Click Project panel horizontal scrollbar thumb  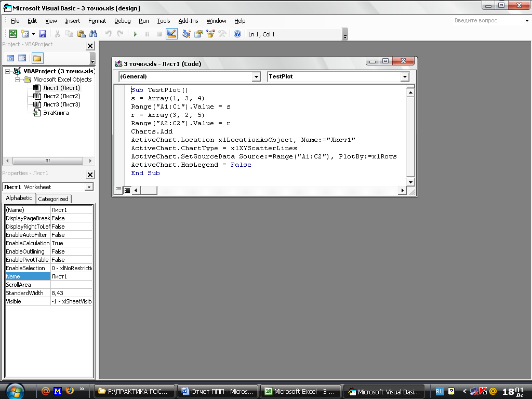(x=47, y=161)
